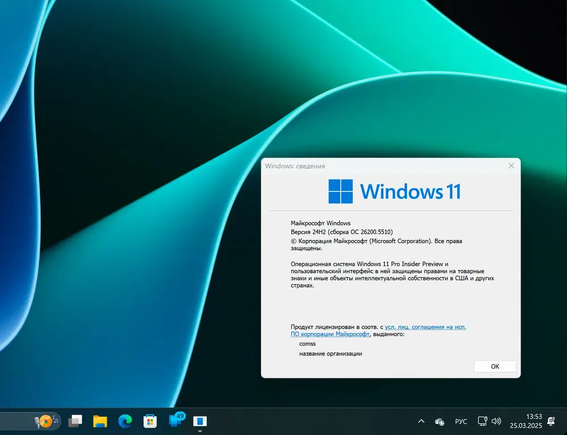Open the app with the 49 badge
Image resolution: width=567 pixels, height=435 pixels.
(x=176, y=420)
